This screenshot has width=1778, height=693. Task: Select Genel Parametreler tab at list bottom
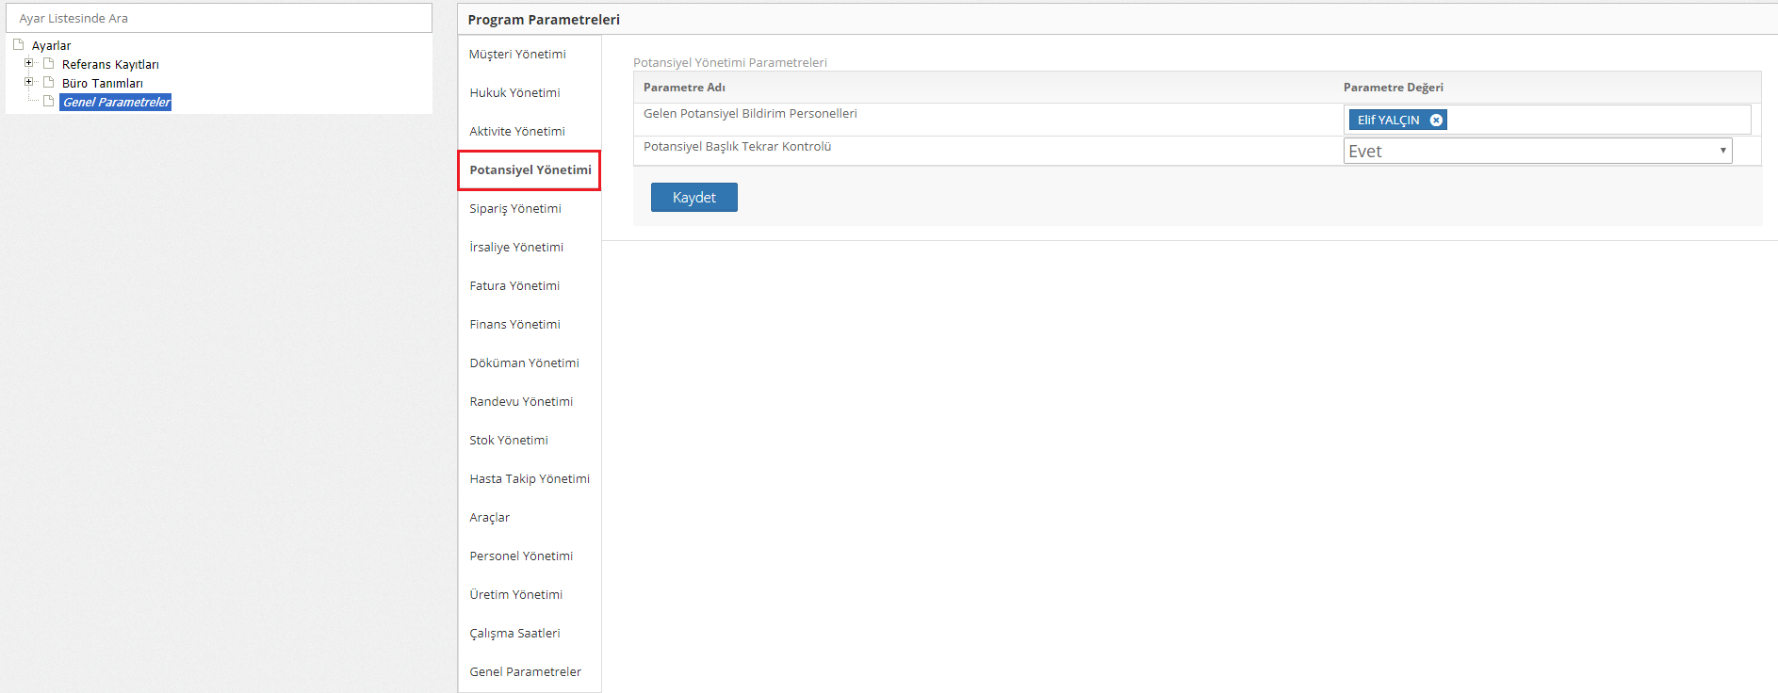525,672
